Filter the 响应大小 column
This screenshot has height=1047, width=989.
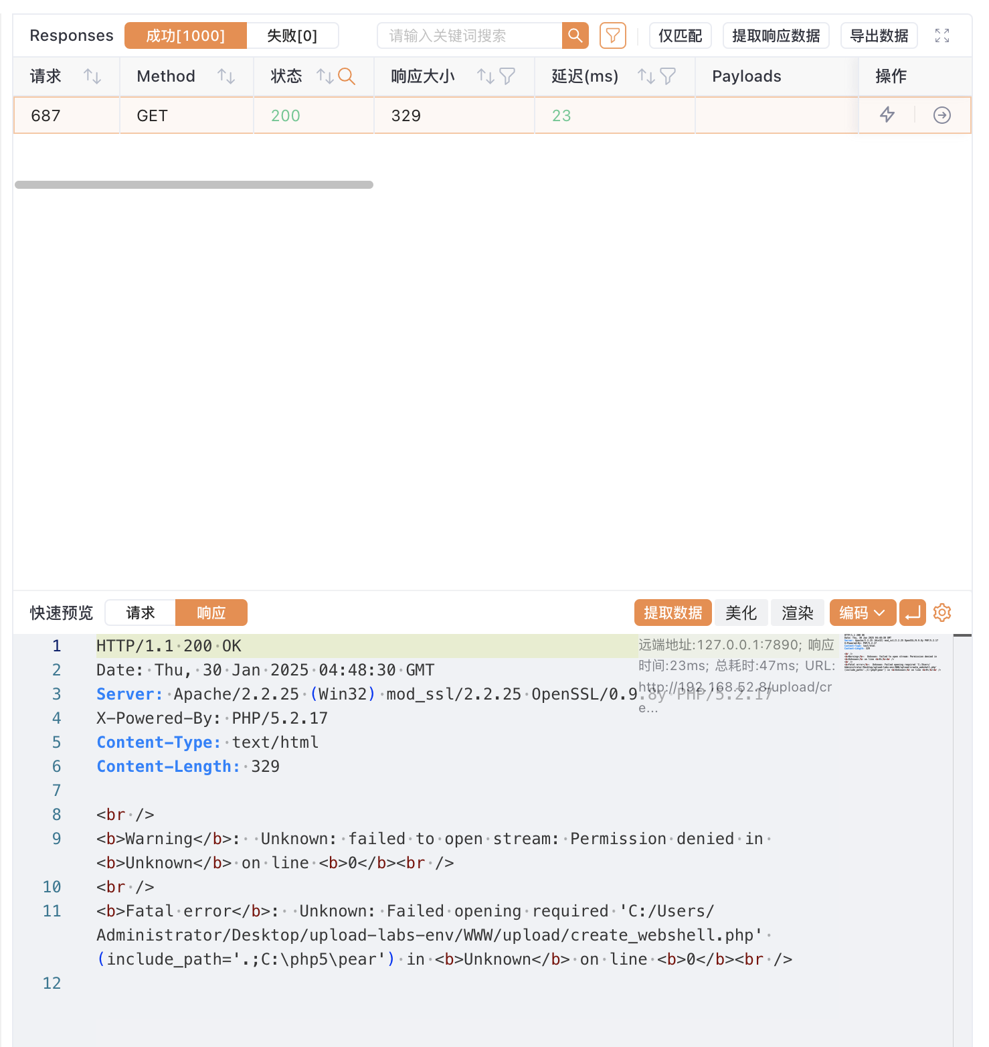[x=507, y=76]
